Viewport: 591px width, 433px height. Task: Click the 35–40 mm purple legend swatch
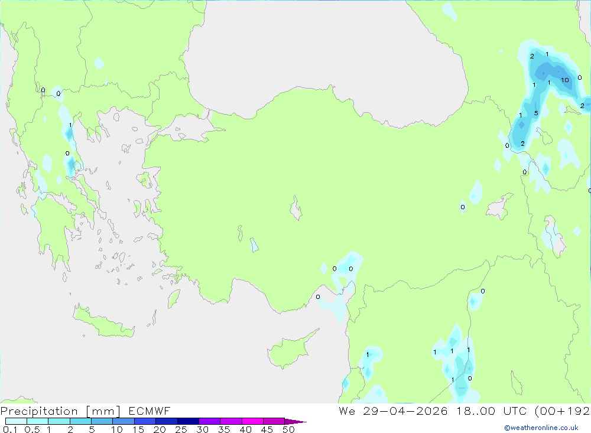[231, 421]
